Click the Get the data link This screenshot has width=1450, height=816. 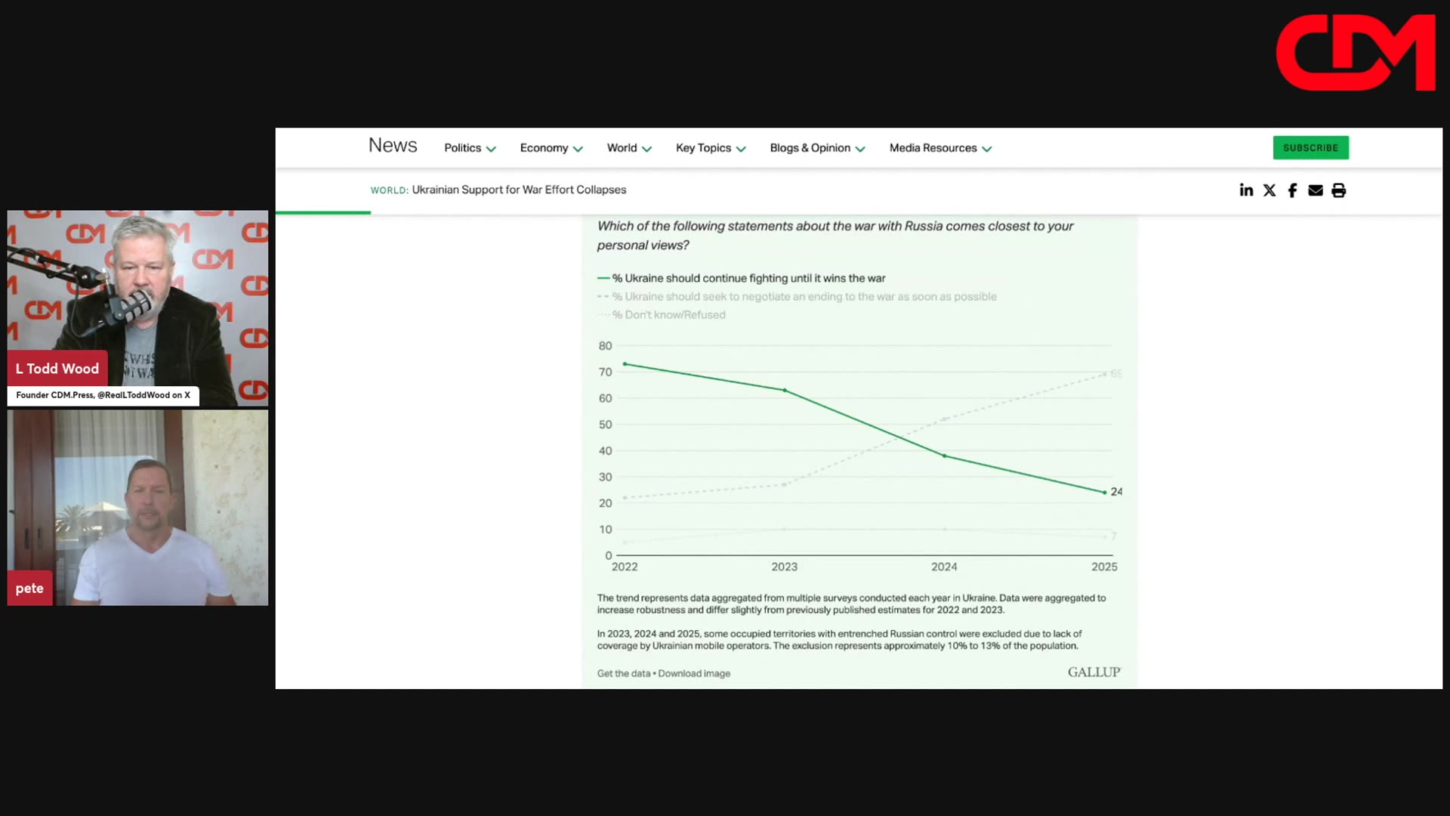coord(623,673)
